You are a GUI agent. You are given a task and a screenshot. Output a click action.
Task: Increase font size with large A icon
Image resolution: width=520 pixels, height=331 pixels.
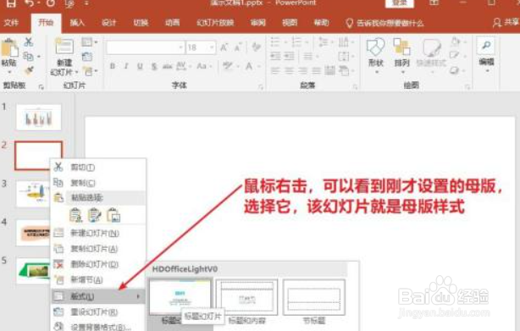[x=224, y=47]
